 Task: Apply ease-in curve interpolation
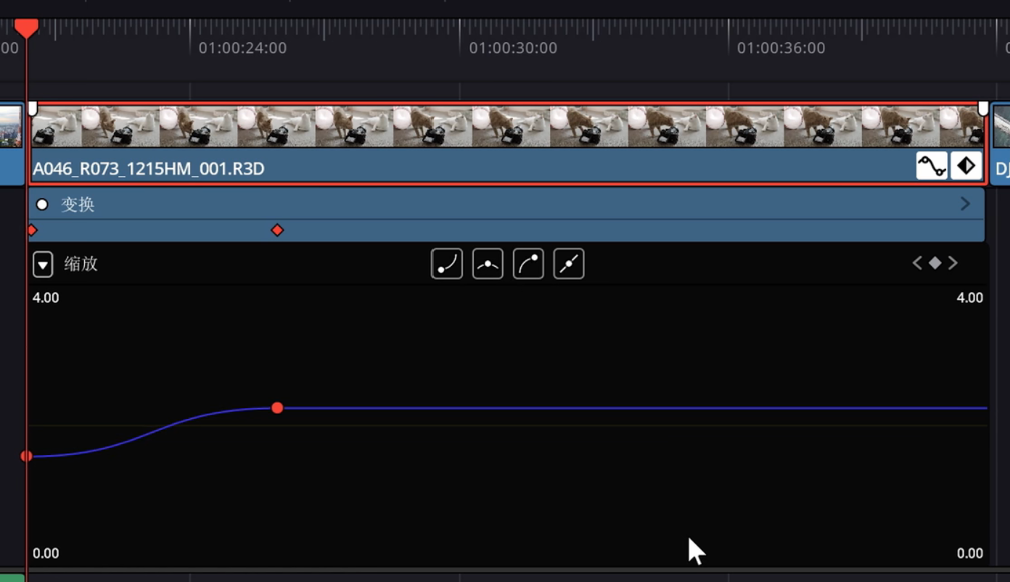click(x=447, y=264)
